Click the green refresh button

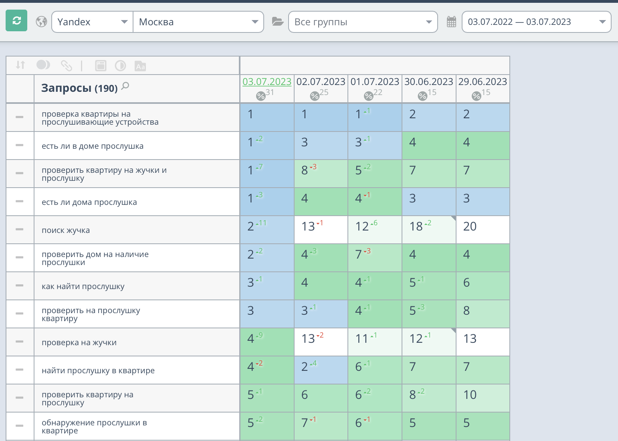pyautogui.click(x=16, y=20)
